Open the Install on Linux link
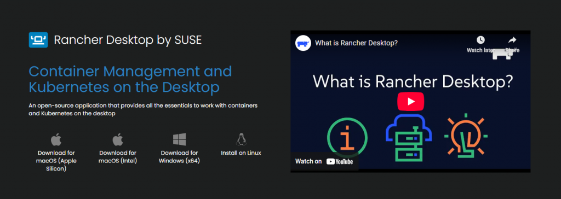561x199 pixels. tap(241, 153)
